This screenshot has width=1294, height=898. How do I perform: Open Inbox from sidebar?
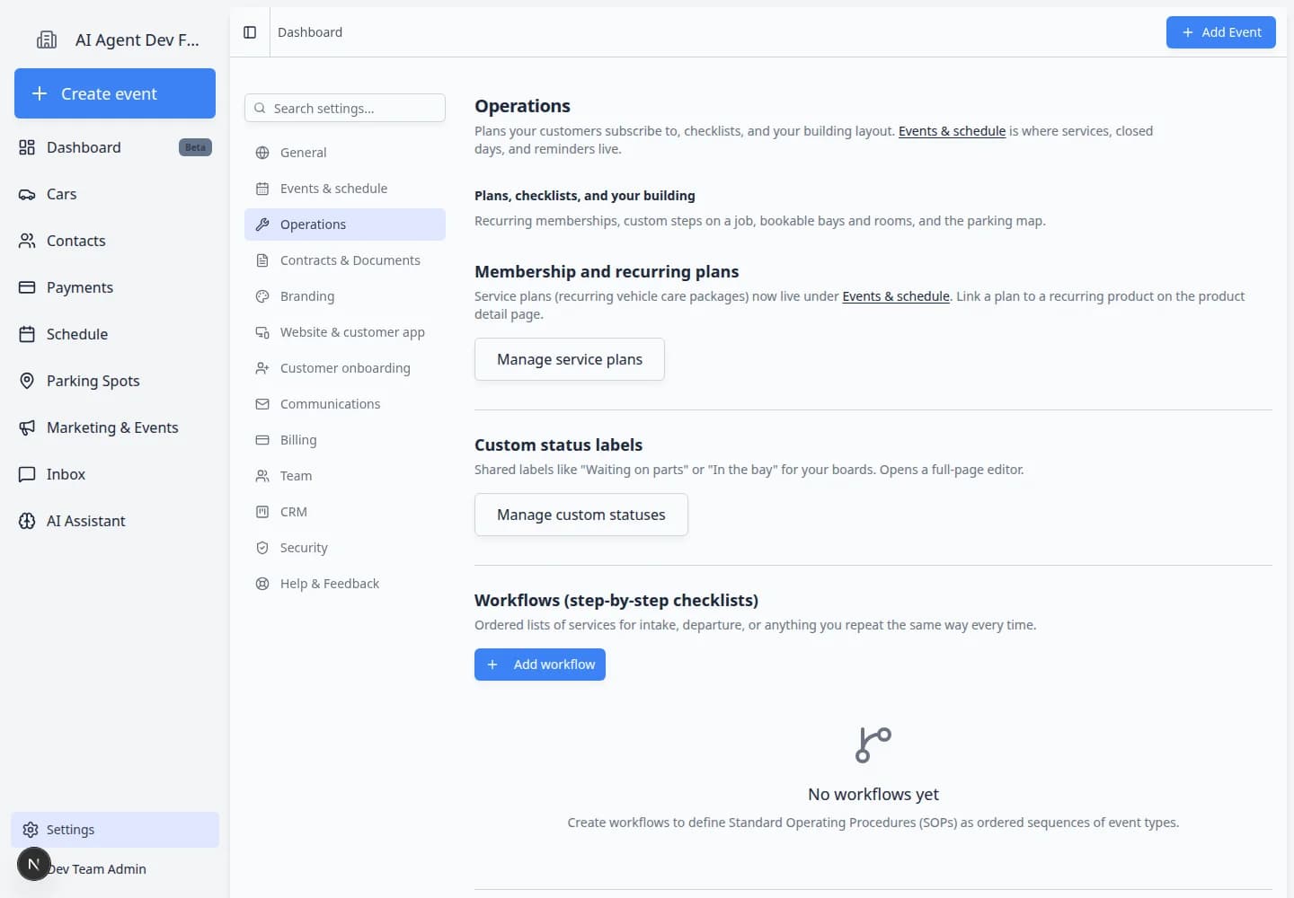click(x=115, y=474)
